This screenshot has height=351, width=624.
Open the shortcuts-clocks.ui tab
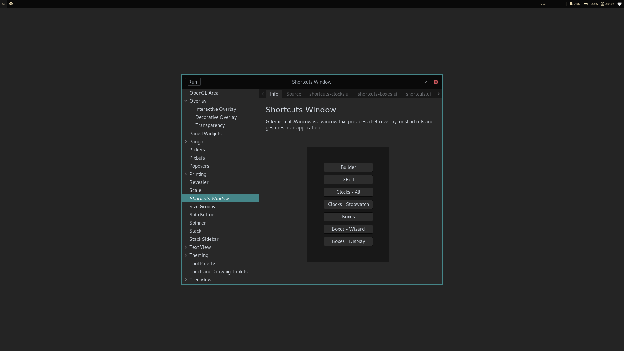click(330, 94)
